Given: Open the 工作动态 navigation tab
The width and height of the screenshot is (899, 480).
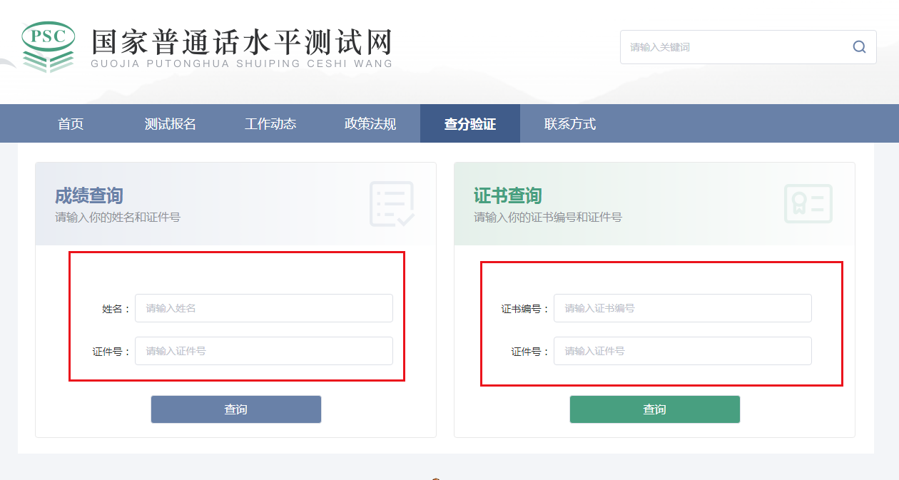Looking at the screenshot, I should [270, 123].
